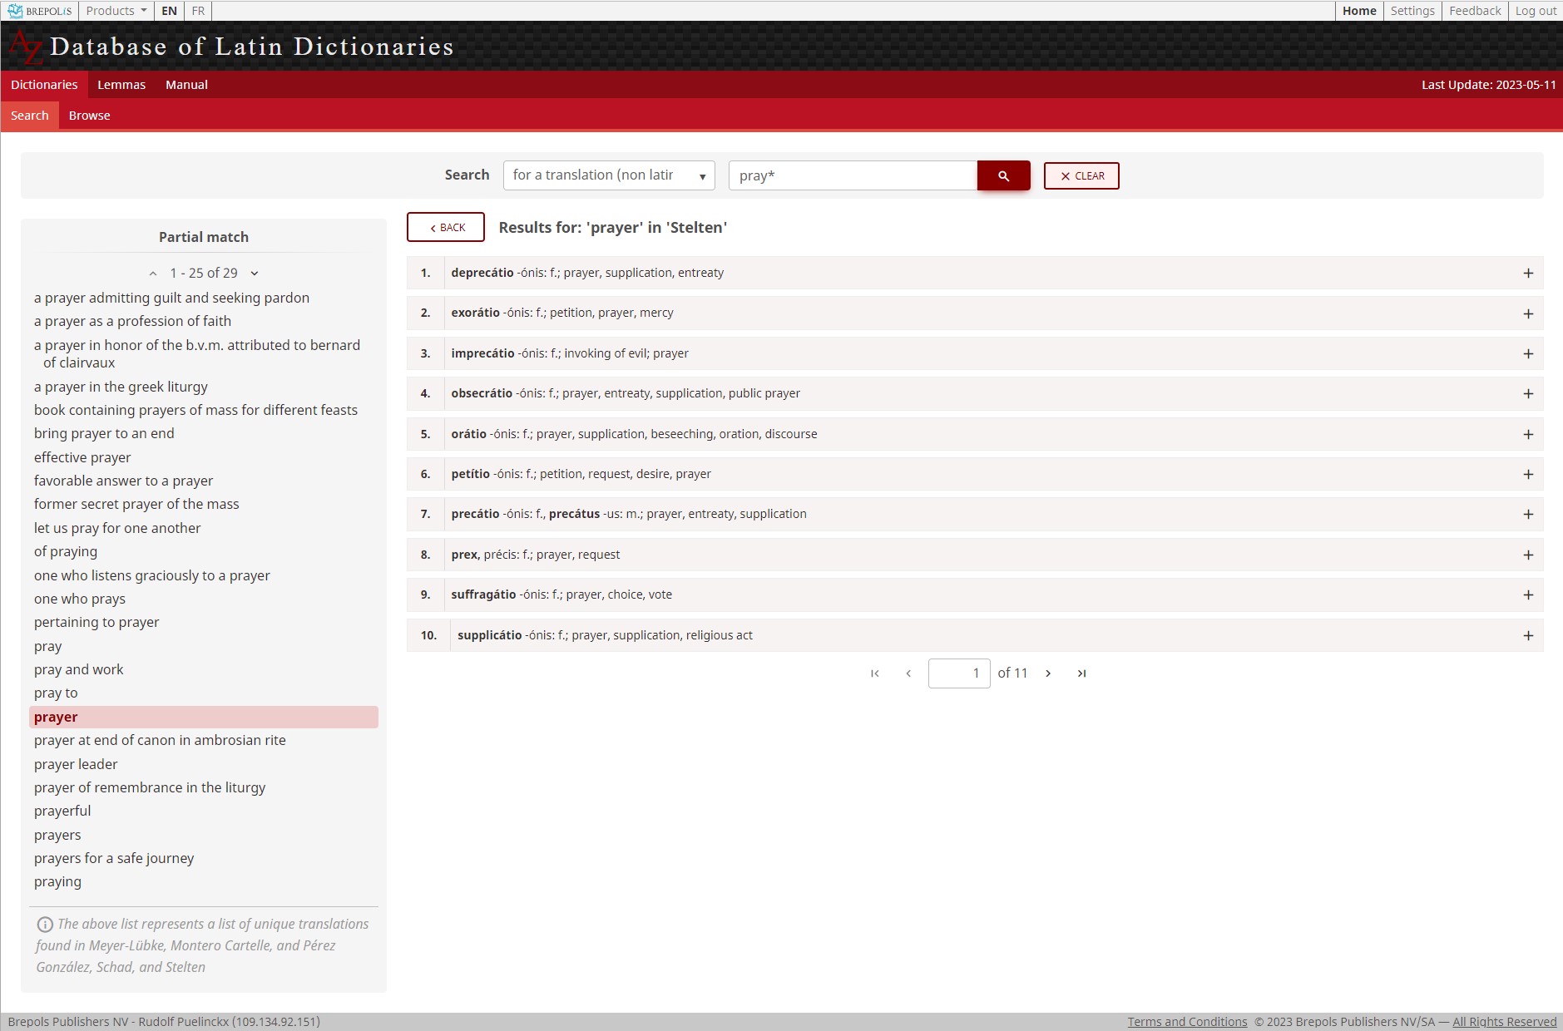Expand the deprecátio entry

(1527, 274)
